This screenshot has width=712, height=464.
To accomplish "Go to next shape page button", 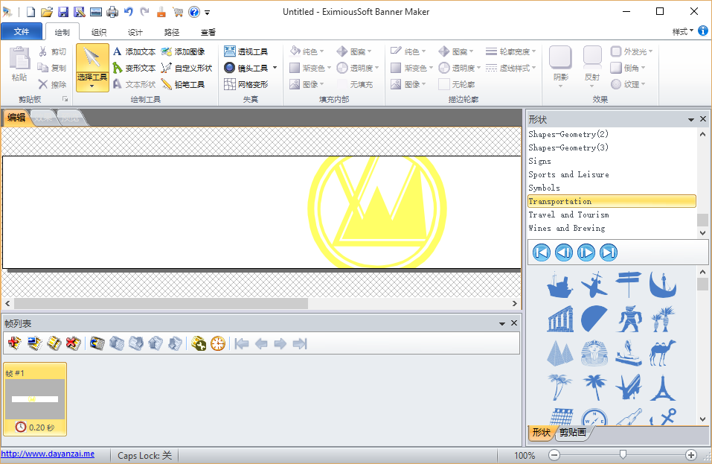I will pyautogui.click(x=586, y=252).
